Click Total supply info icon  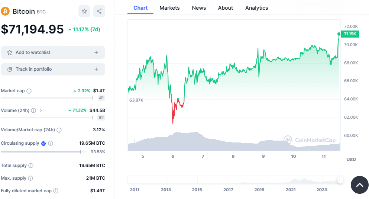[x=31, y=166]
